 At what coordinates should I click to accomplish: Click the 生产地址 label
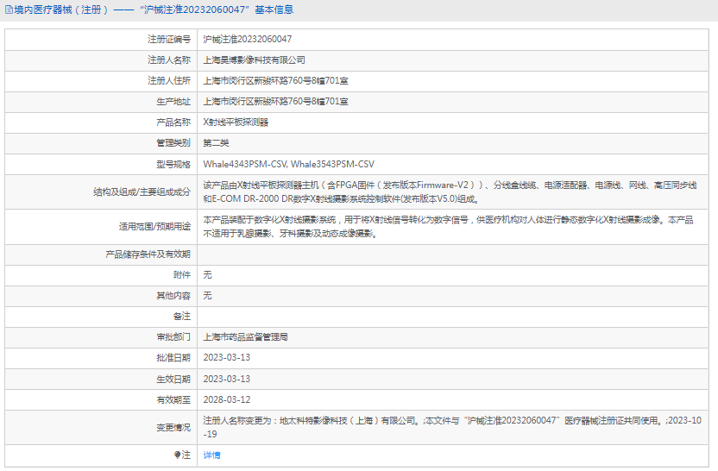point(173,102)
